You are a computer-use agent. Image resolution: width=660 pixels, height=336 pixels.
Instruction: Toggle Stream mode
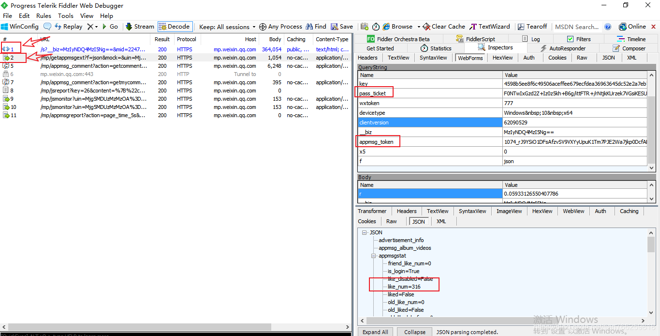pyautogui.click(x=140, y=27)
